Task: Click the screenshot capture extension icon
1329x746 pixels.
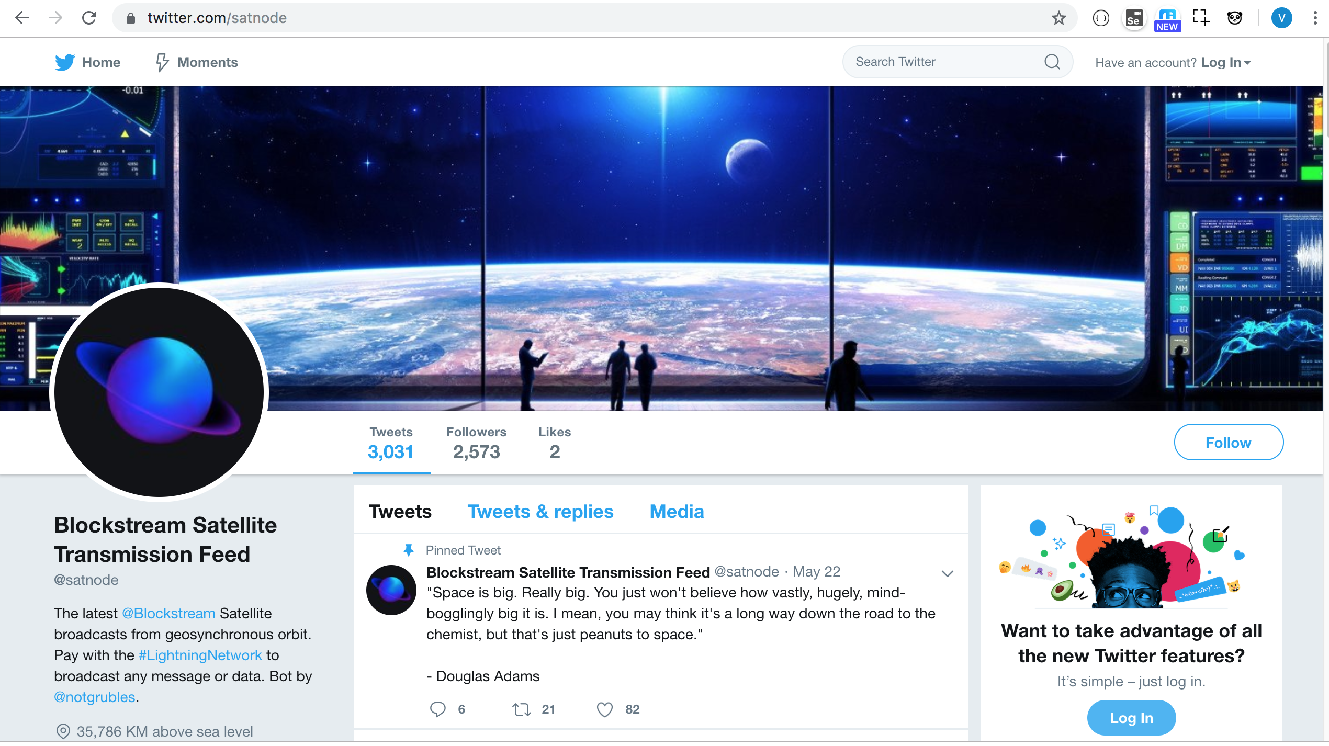Action: point(1201,17)
